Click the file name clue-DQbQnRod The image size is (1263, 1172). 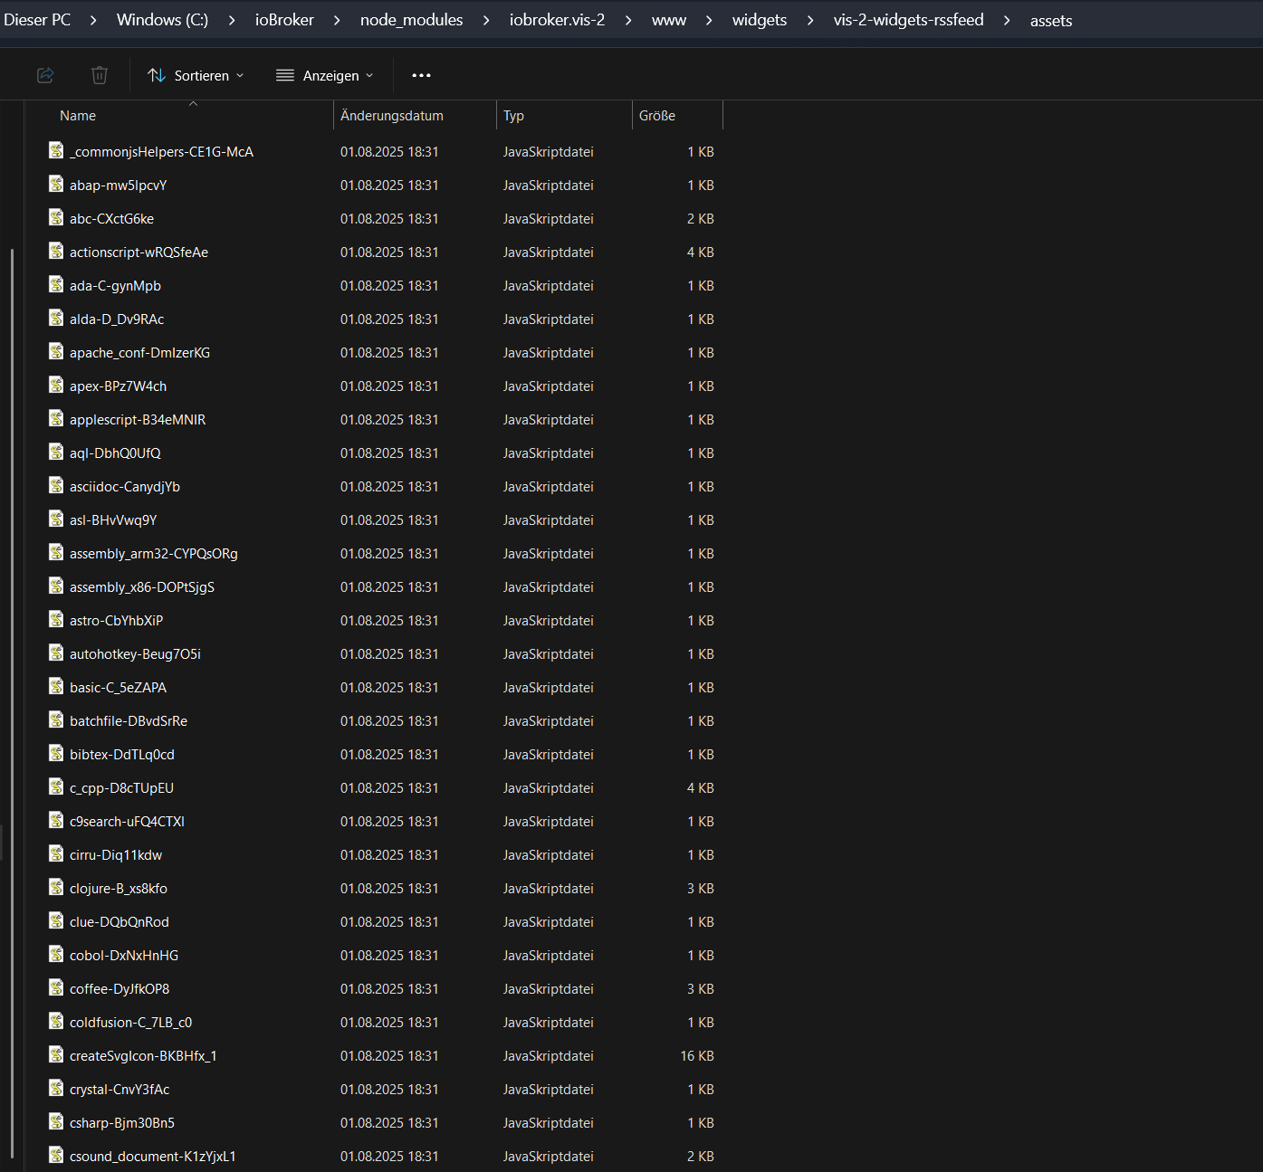pos(120,922)
